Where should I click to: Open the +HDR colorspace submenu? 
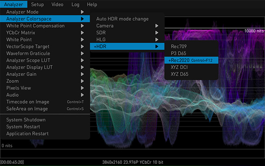coord(127,46)
